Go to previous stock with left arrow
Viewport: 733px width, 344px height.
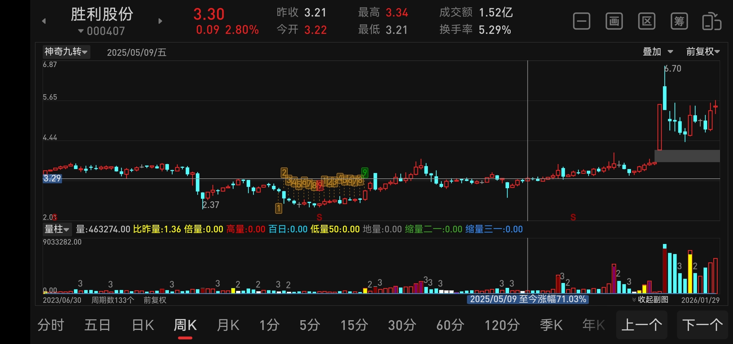click(x=44, y=21)
